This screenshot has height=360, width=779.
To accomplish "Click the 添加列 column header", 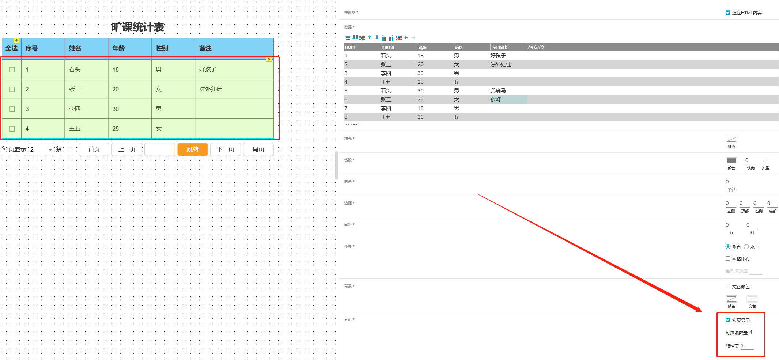I will pos(536,47).
